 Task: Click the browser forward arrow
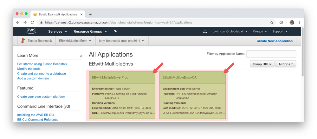click(x=25, y=23)
